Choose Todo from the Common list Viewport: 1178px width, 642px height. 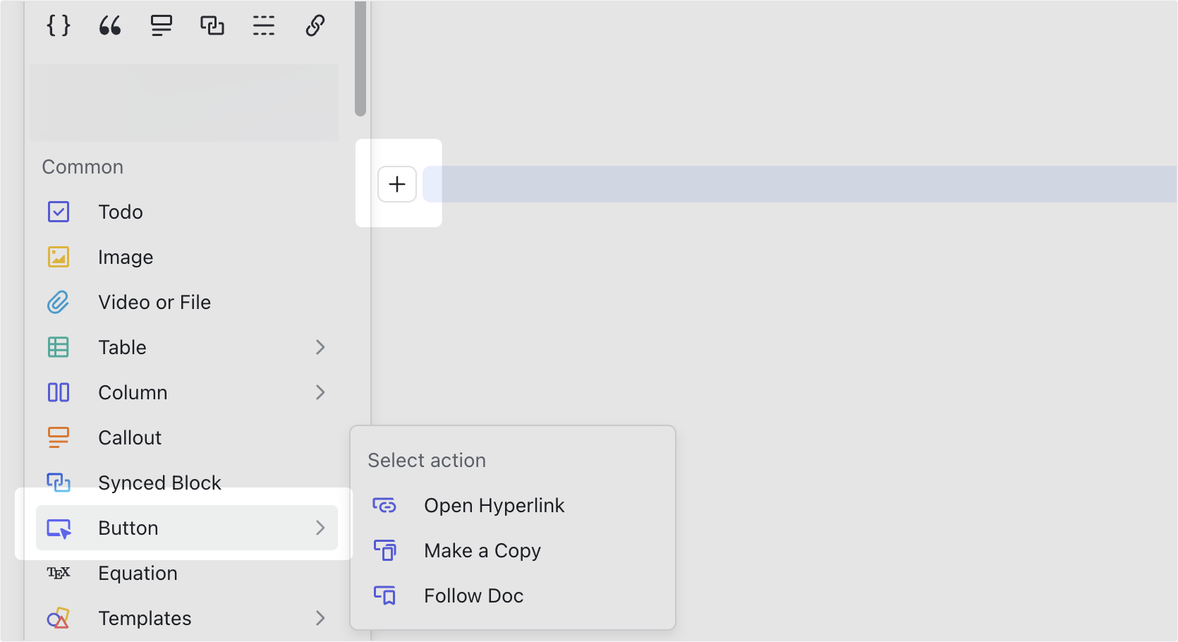pos(187,212)
